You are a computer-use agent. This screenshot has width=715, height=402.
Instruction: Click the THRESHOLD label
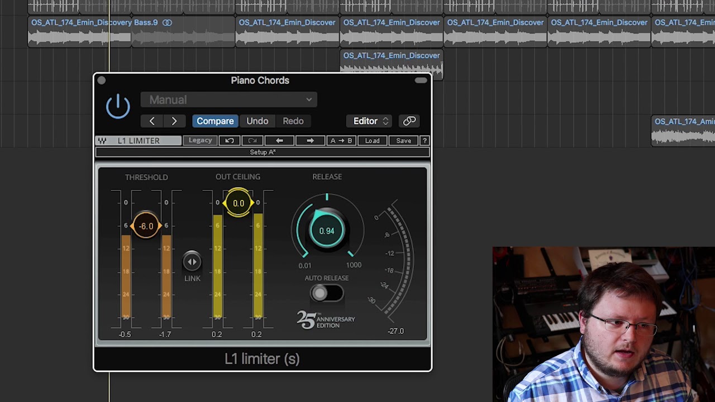146,177
